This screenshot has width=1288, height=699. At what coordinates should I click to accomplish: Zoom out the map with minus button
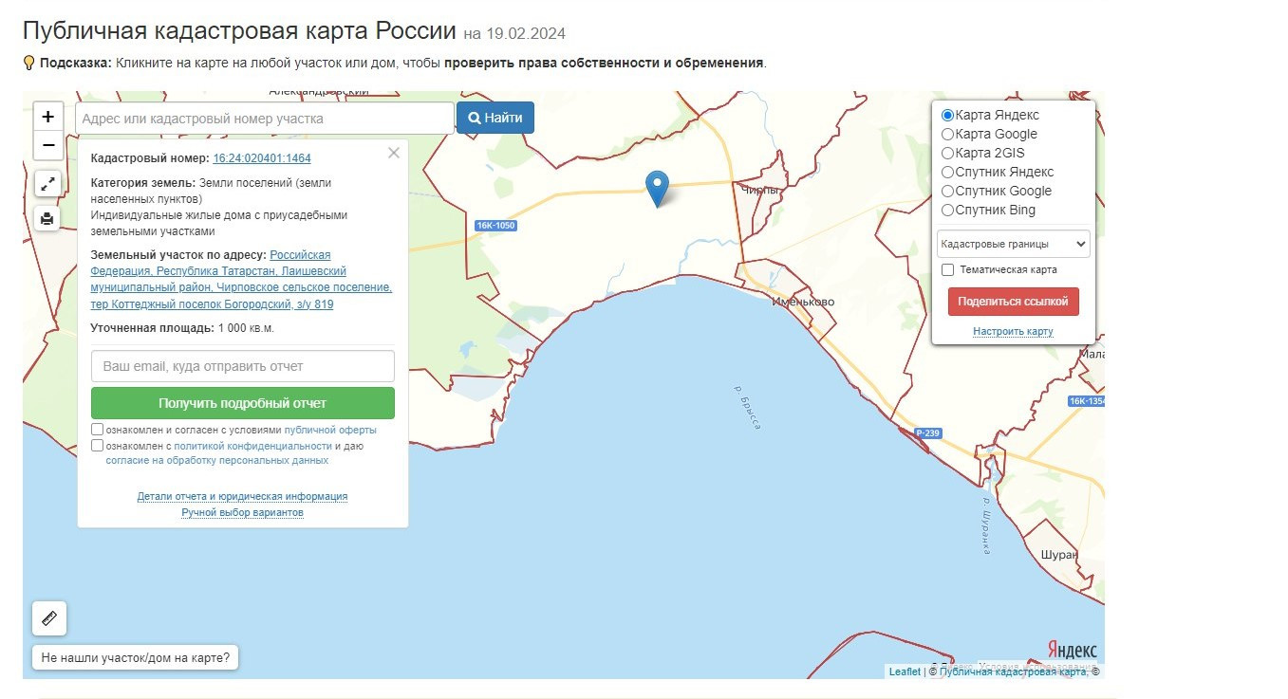coord(48,146)
